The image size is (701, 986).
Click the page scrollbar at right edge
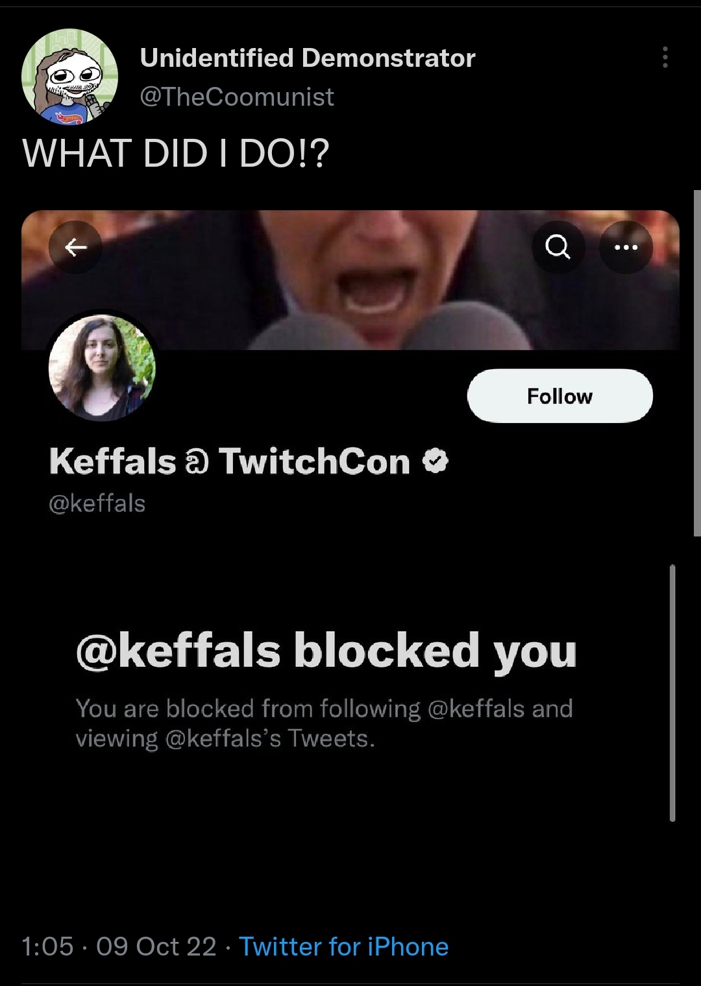coord(697,363)
